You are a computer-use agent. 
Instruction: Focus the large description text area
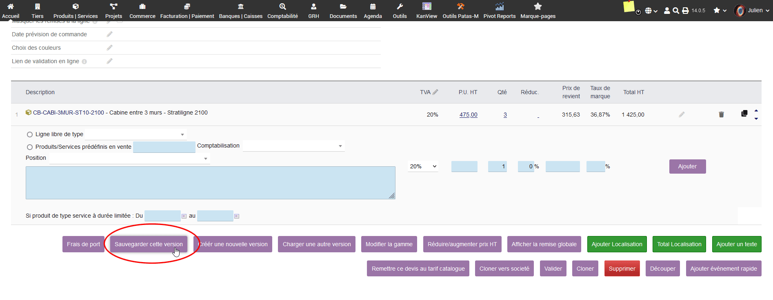click(x=210, y=183)
